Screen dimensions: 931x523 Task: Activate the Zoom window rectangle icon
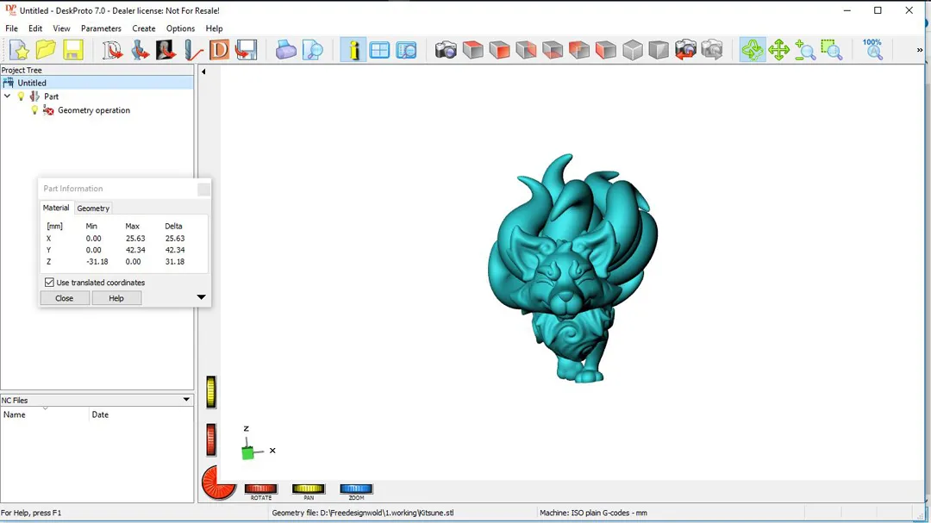point(832,50)
